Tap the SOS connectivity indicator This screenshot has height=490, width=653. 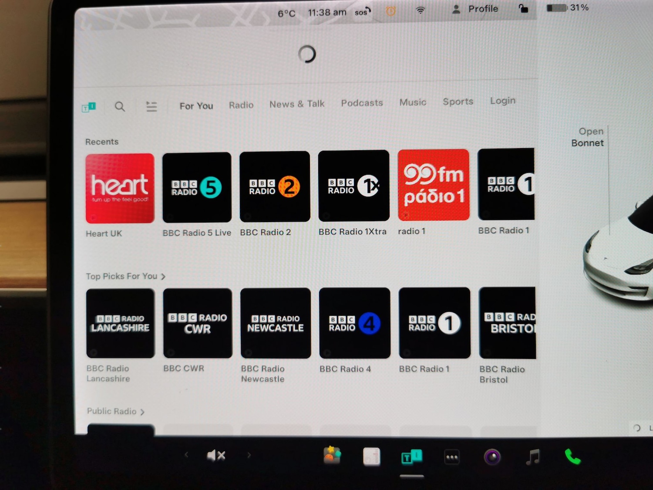(362, 12)
